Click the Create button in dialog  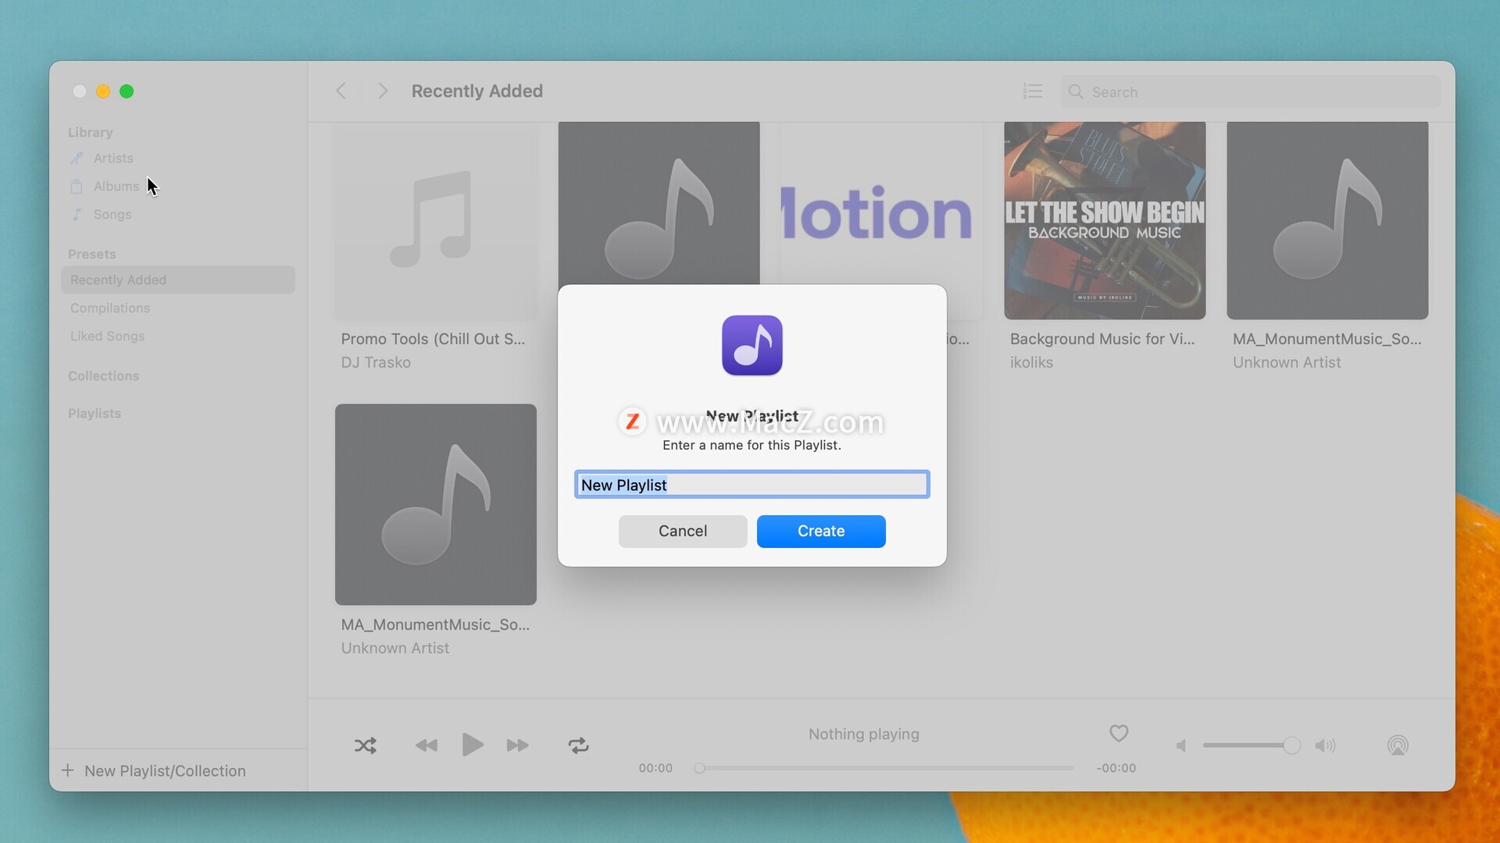click(x=821, y=531)
